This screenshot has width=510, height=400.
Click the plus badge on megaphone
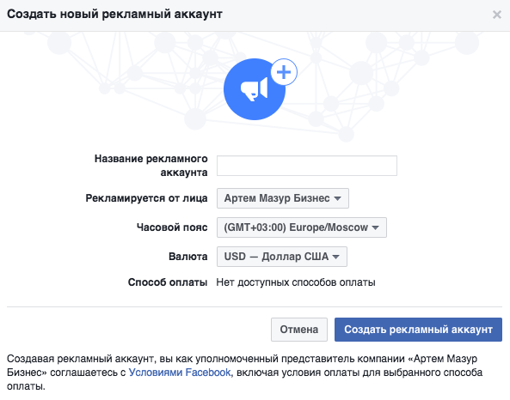[x=284, y=72]
